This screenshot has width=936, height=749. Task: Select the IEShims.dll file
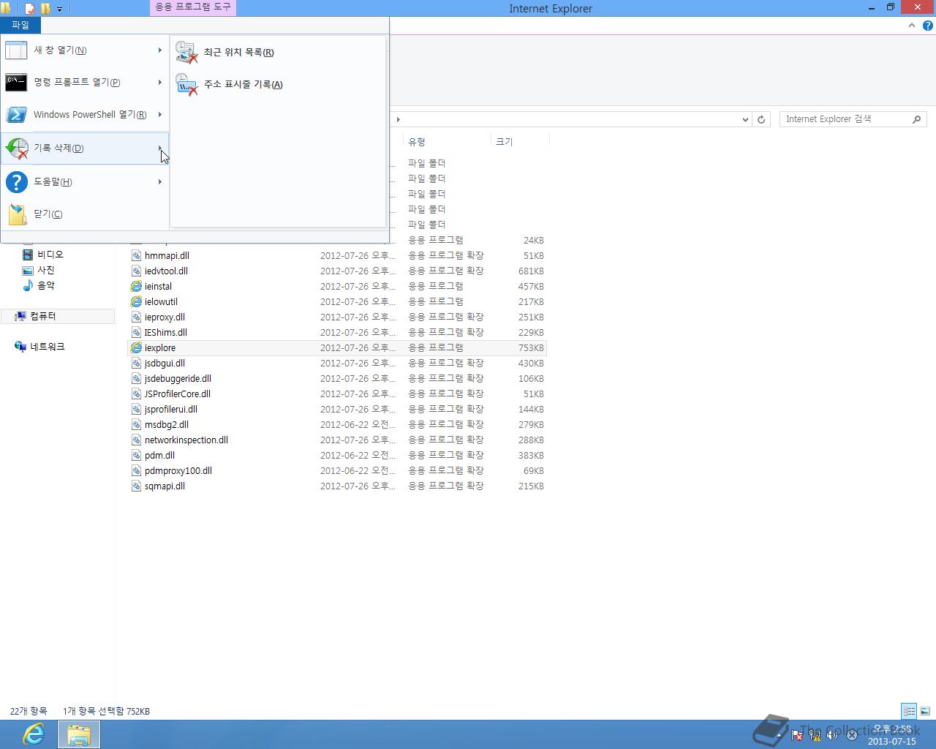pyautogui.click(x=166, y=333)
